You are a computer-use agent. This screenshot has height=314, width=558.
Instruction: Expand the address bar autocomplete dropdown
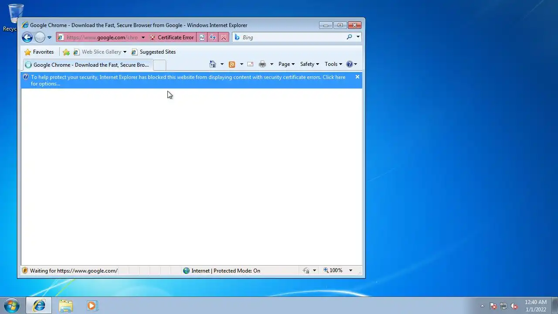point(143,38)
